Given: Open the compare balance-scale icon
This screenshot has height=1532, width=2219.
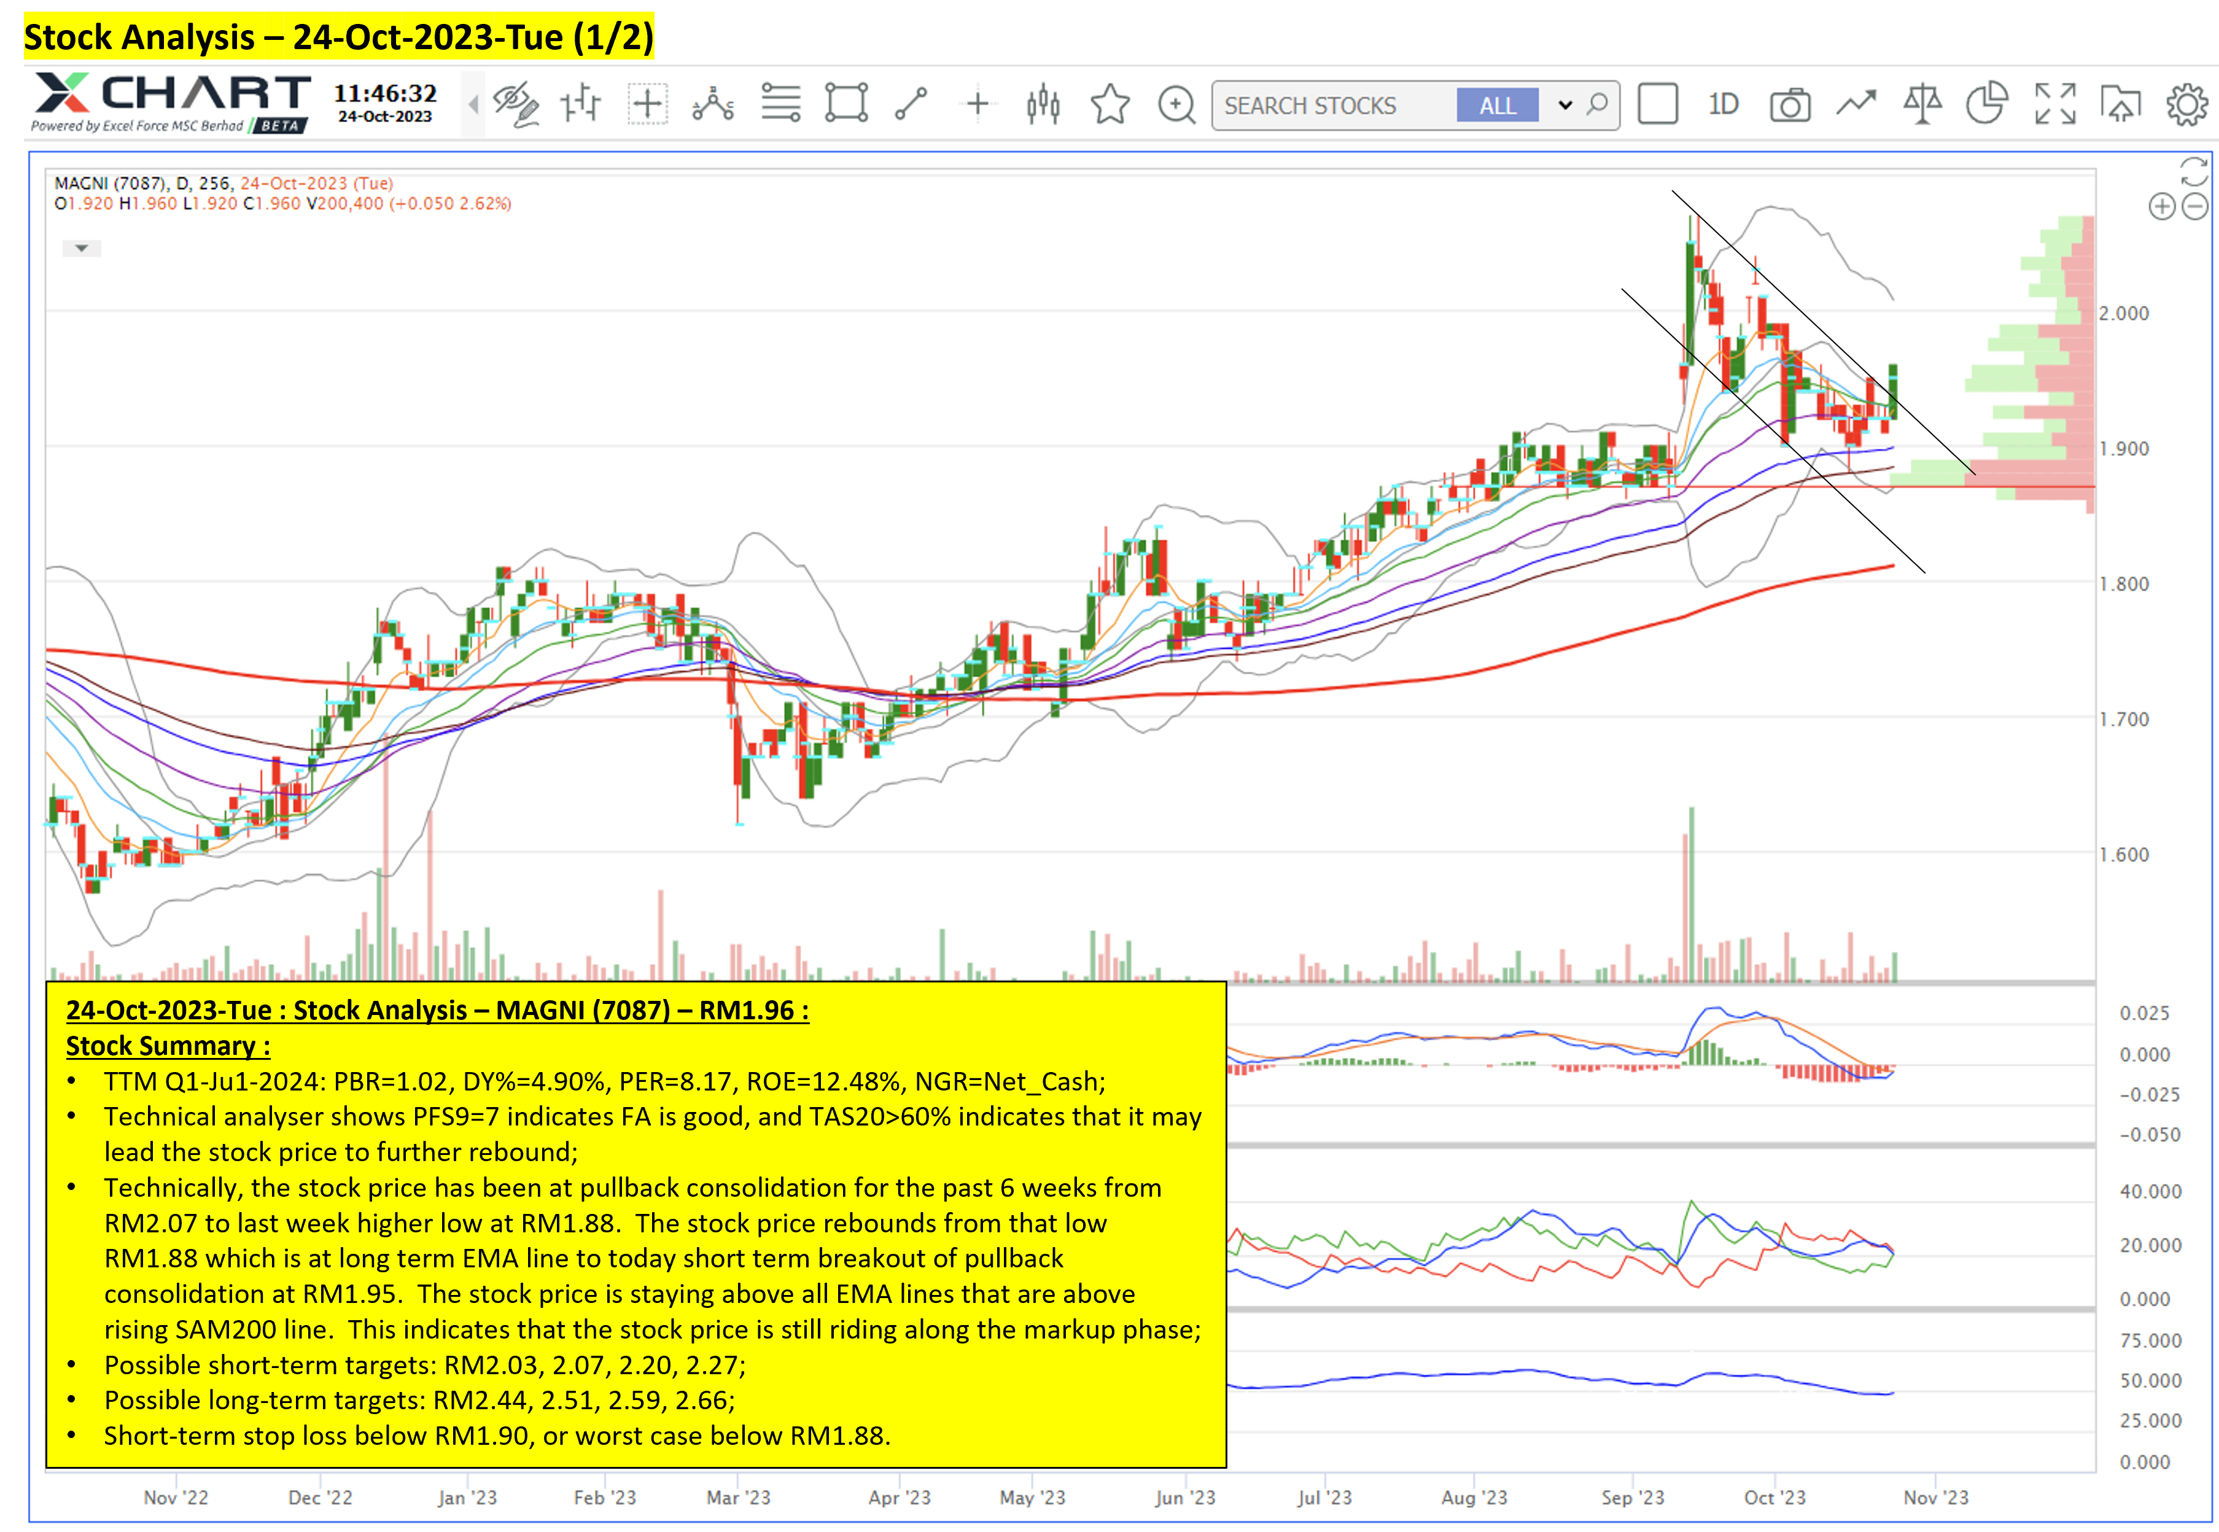Looking at the screenshot, I should click(1922, 104).
